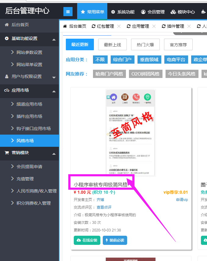Click the 装前必读 button
The image size is (207, 261).
[x=115, y=240]
